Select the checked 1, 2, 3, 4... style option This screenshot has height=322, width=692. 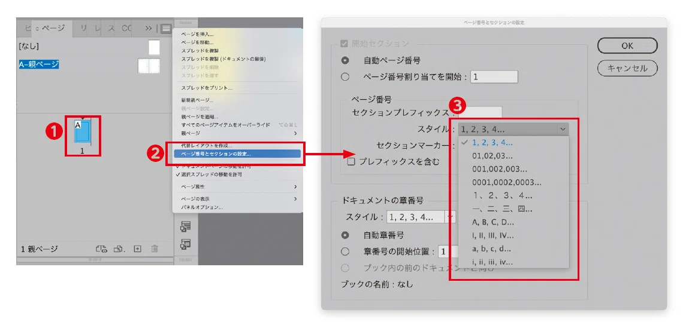point(514,143)
